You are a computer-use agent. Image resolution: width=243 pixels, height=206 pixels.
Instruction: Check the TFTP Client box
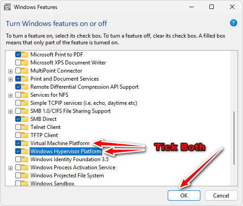point(18,135)
